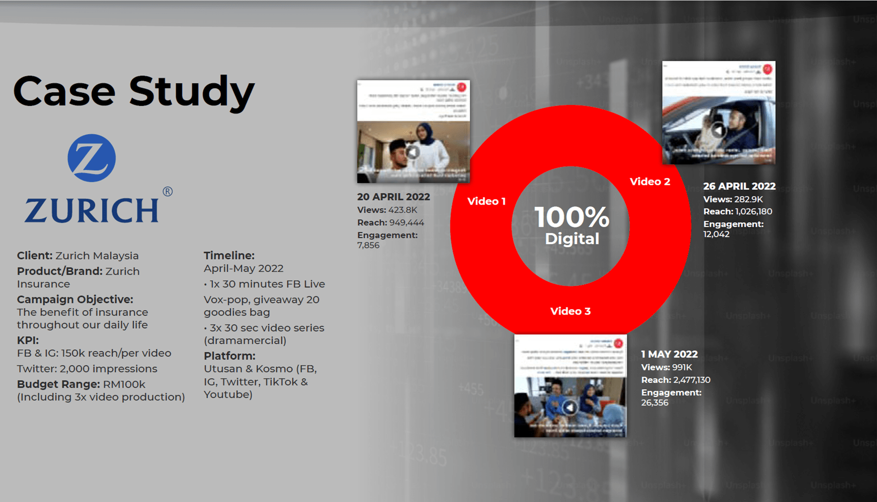877x502 pixels.
Task: Select 'April-May 2022' text
Action: point(244,268)
